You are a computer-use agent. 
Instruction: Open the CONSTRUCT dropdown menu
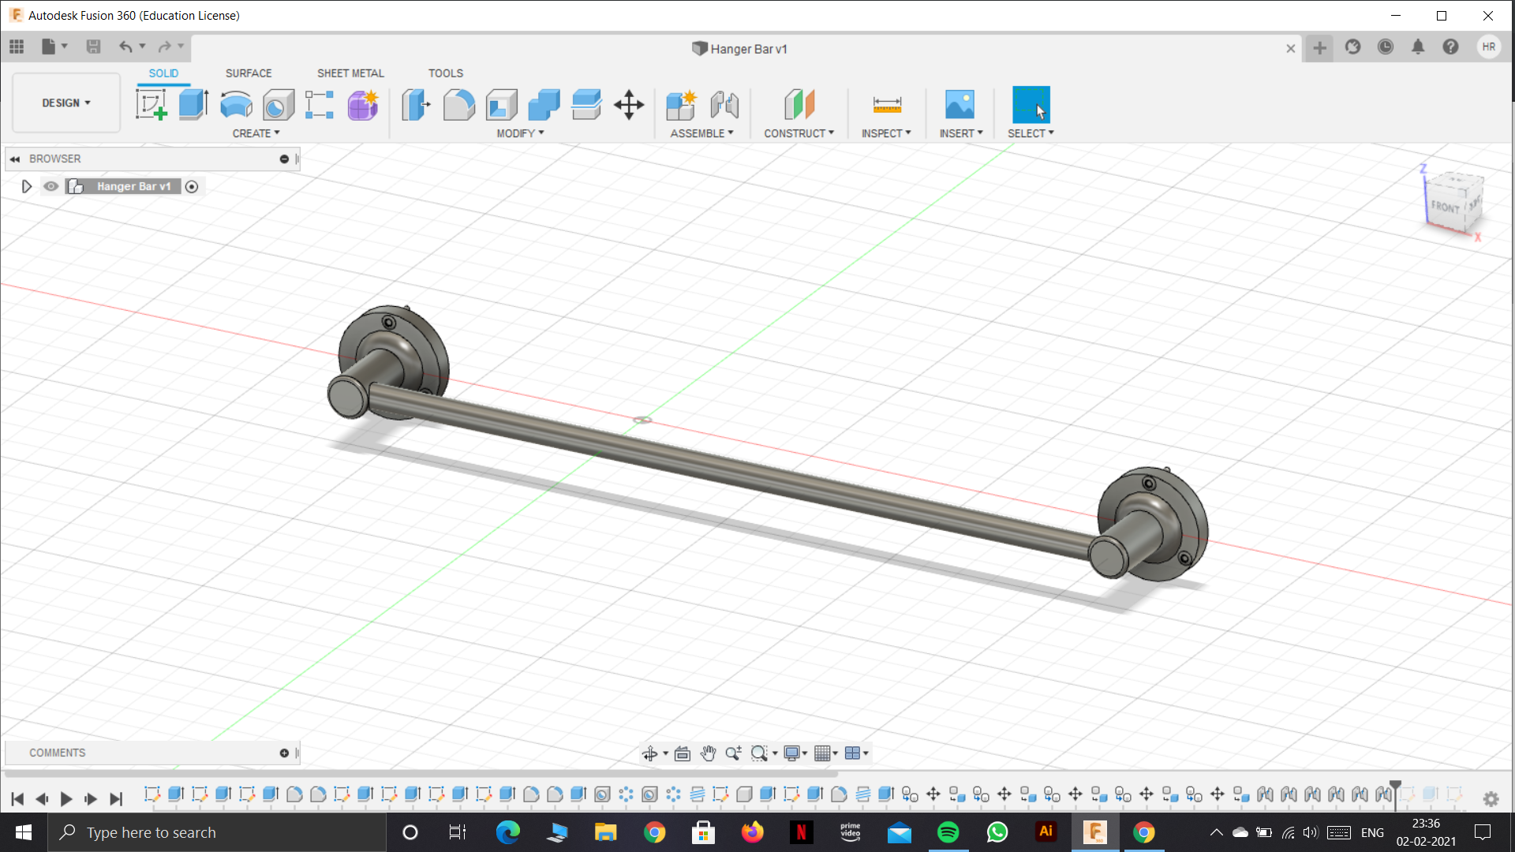coord(799,133)
